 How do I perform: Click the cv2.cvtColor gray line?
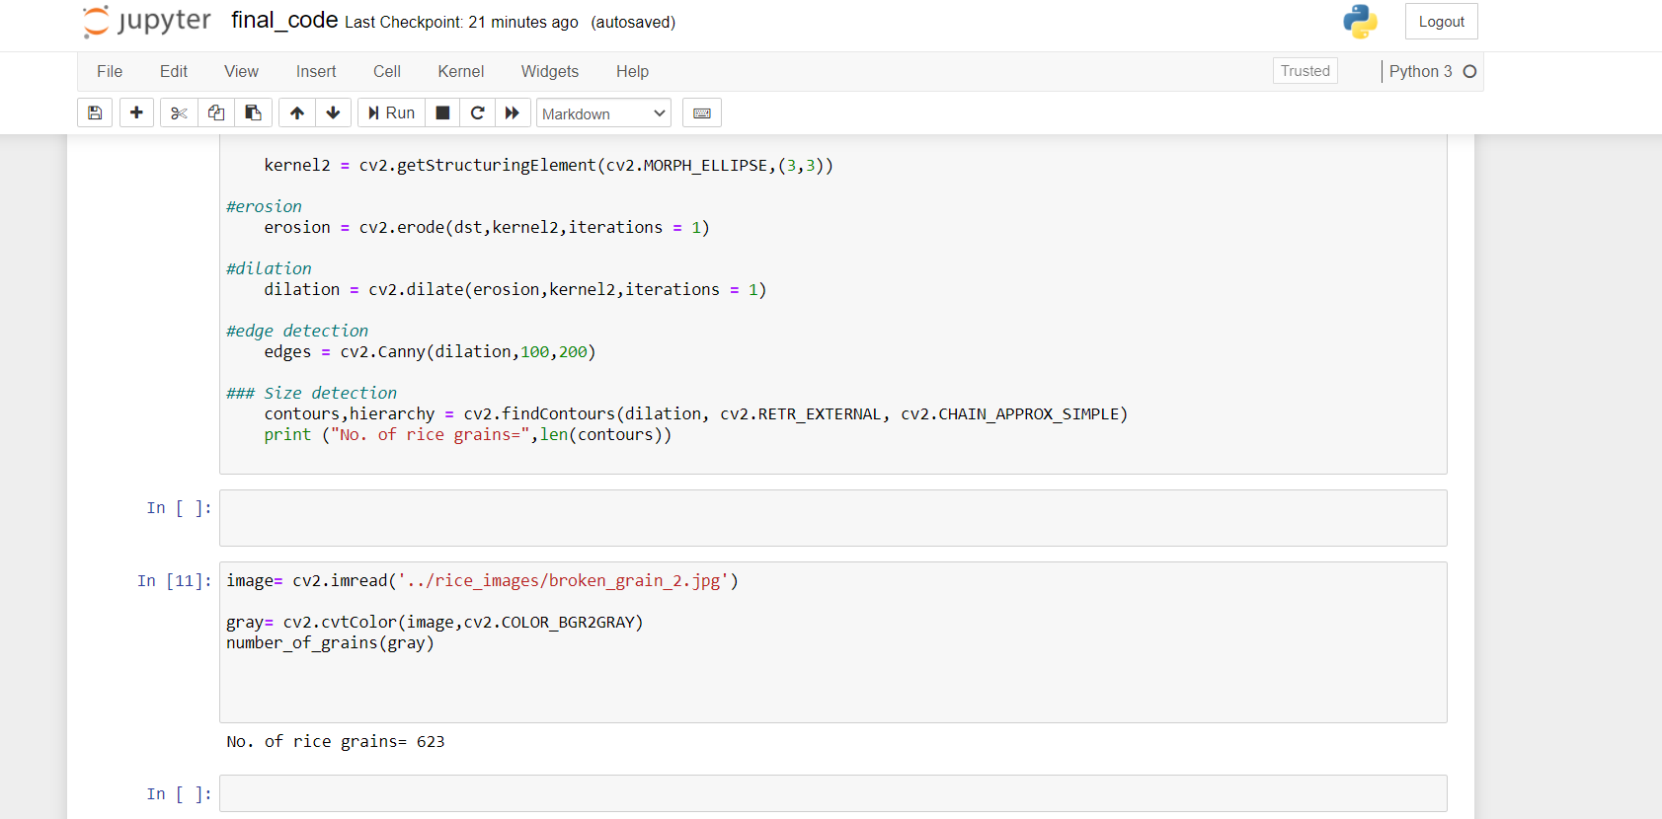tap(435, 622)
